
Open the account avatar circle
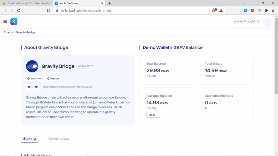[267, 21]
